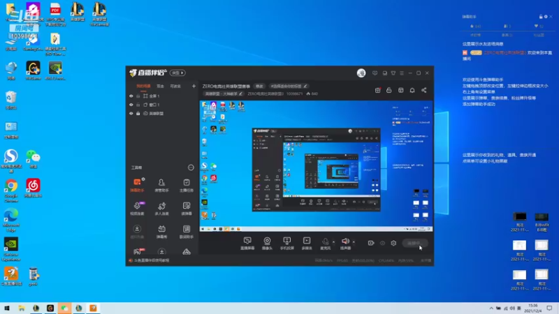Screen dimensions: 559x314
Task: Open the Windows Start menu
Action: [7, 308]
